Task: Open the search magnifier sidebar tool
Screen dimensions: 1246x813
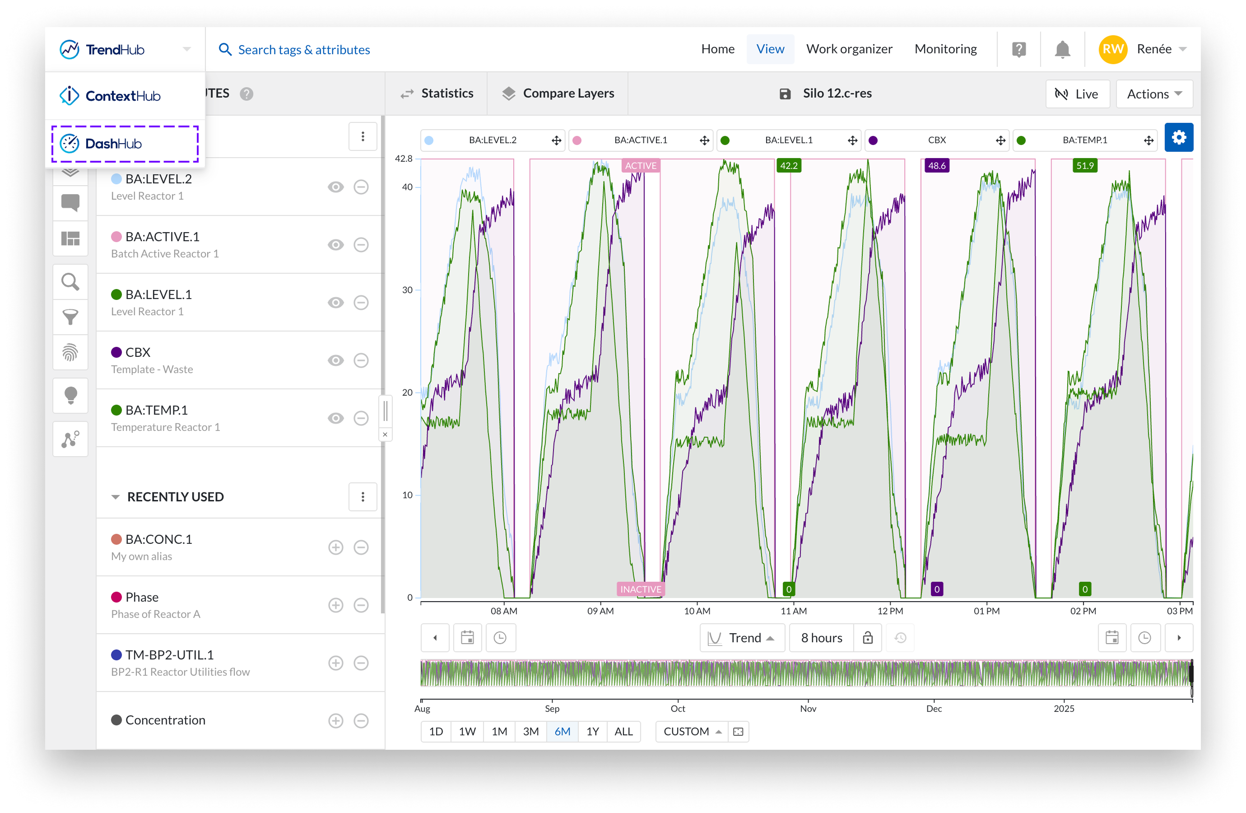Action: coord(70,282)
